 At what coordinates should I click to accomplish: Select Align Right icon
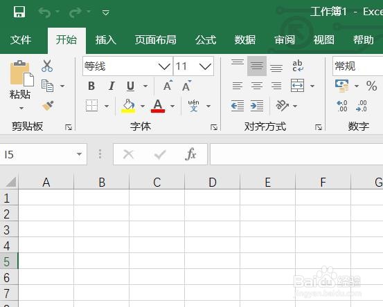pos(276,86)
